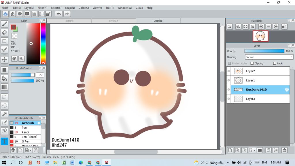Open the File(F) menu
The image size is (295, 166).
5,8
